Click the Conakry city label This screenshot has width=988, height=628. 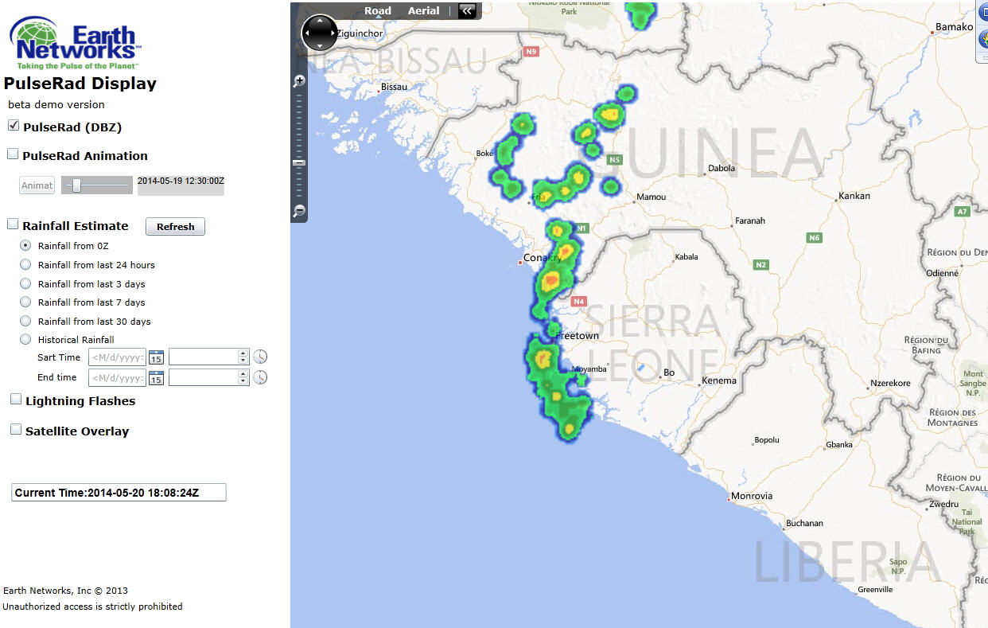(x=543, y=258)
